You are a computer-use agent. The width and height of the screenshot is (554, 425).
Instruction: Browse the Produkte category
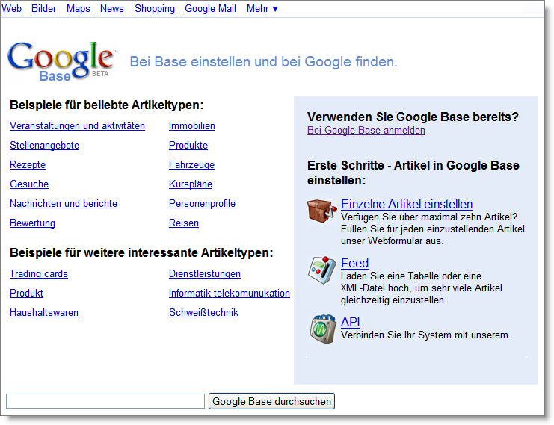point(188,146)
